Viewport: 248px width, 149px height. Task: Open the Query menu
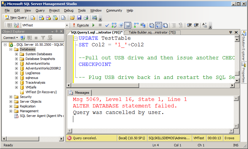pyautogui.click(x=40, y=10)
